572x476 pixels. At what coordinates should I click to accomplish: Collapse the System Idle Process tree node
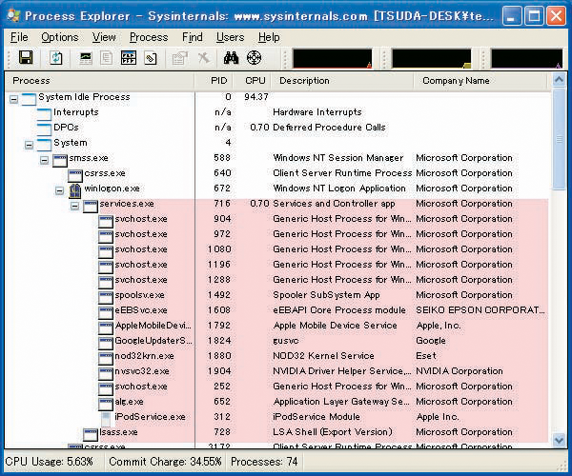(x=14, y=99)
